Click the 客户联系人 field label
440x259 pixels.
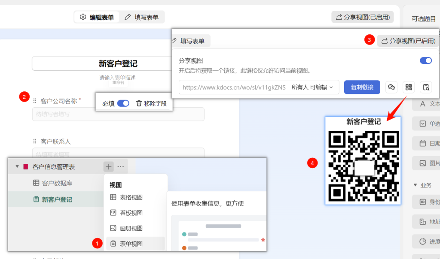(55, 142)
